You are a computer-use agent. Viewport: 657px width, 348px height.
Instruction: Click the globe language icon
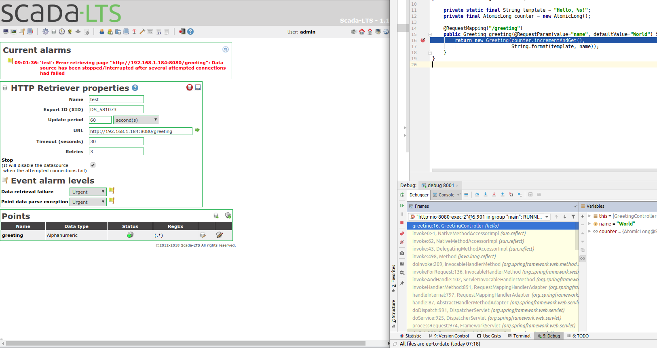click(386, 32)
